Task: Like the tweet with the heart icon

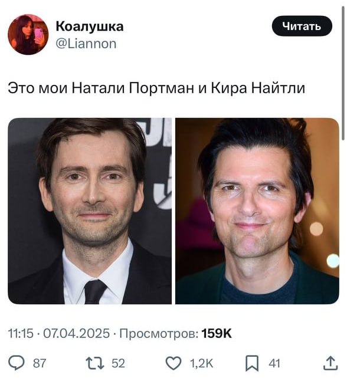Action: (173, 363)
